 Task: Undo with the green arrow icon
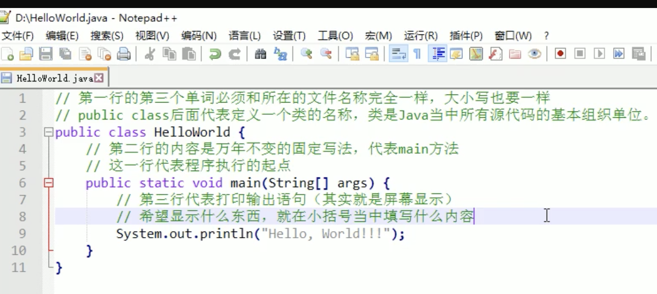[x=215, y=54]
